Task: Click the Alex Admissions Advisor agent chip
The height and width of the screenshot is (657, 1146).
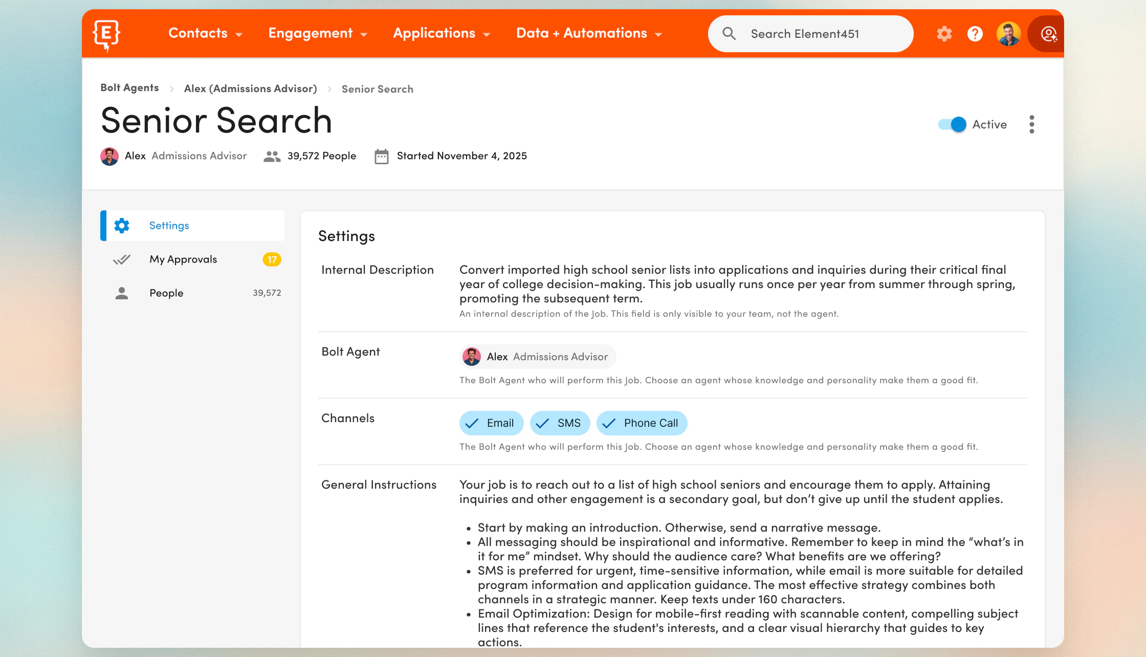Action: pos(538,357)
